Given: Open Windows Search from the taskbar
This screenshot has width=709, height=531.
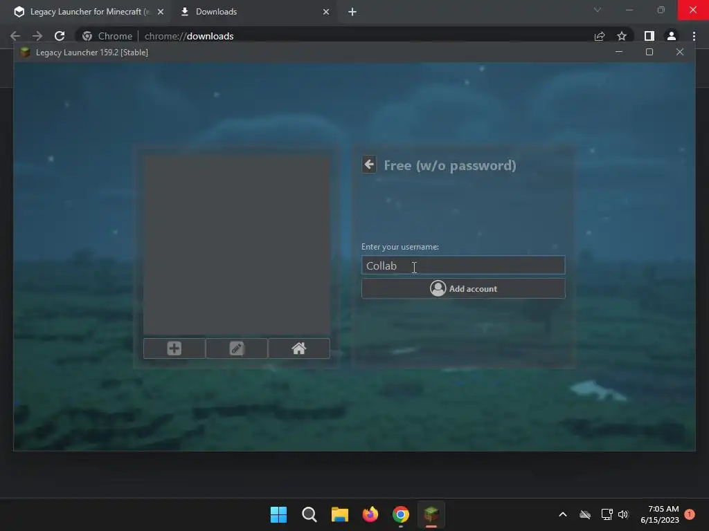Looking at the screenshot, I should point(309,514).
